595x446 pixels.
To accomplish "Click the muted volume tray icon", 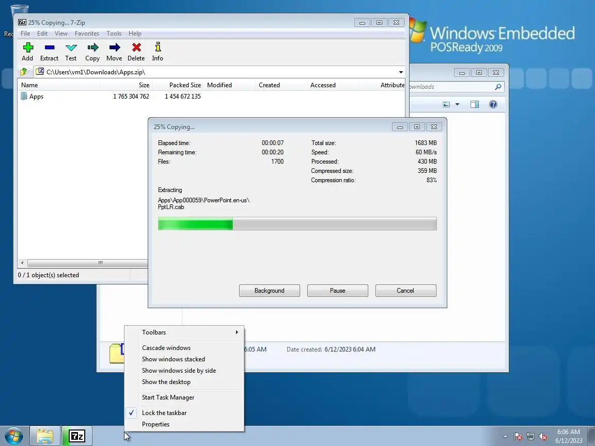I will (543, 437).
